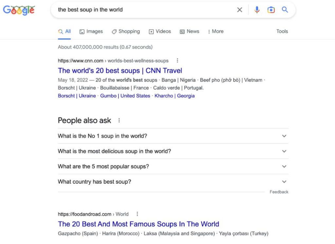
Task: Switch to the Videos results tab
Action: click(x=160, y=31)
